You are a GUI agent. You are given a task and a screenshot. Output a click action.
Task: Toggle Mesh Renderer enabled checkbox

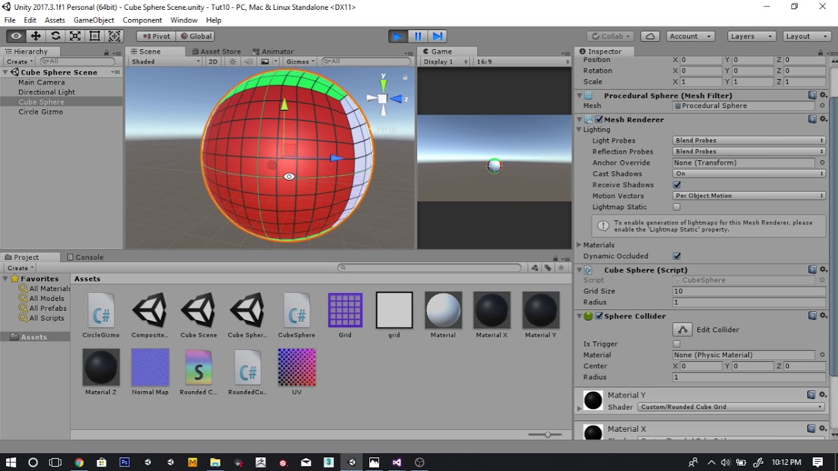coord(599,120)
